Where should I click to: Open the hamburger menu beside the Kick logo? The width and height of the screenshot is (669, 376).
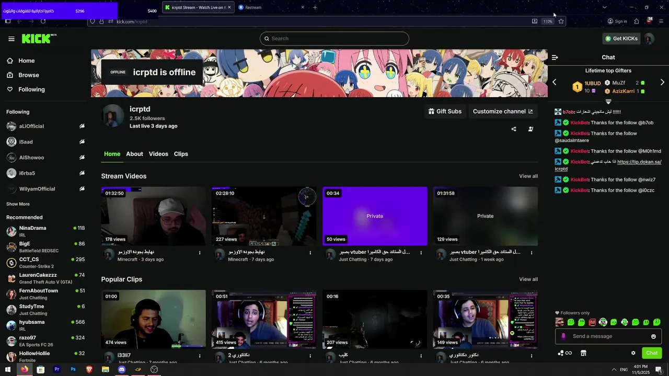click(x=11, y=39)
